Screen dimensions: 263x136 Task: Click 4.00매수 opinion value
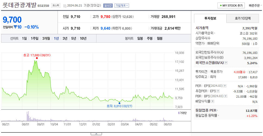point(240,72)
